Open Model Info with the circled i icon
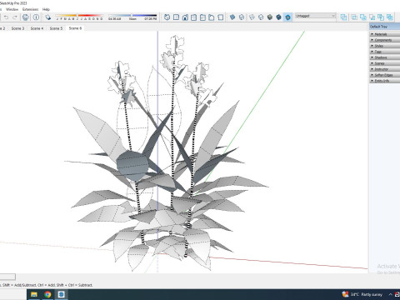The width and height of the screenshot is (400, 300). (x=36, y=17)
